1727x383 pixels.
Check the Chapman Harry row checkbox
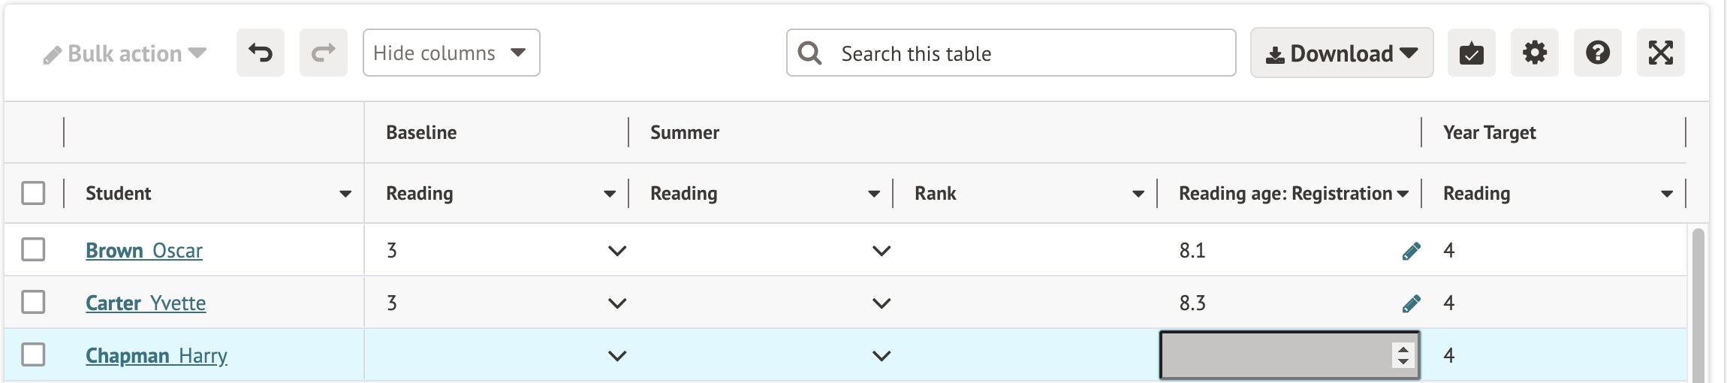click(x=33, y=354)
